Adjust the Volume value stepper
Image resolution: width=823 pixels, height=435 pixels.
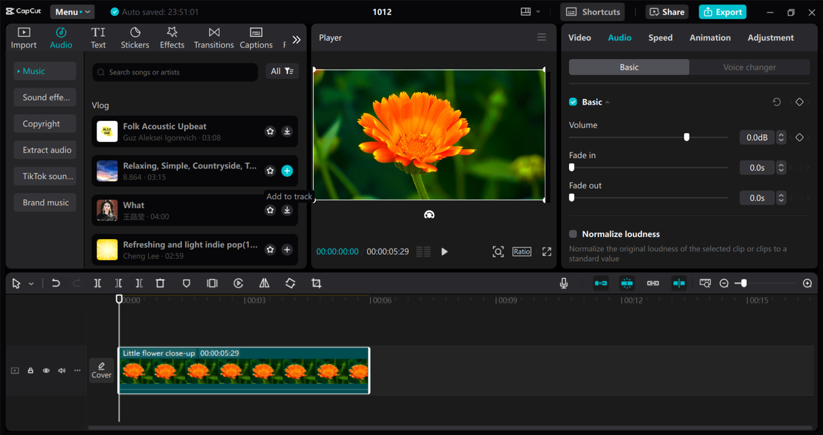pyautogui.click(x=781, y=138)
